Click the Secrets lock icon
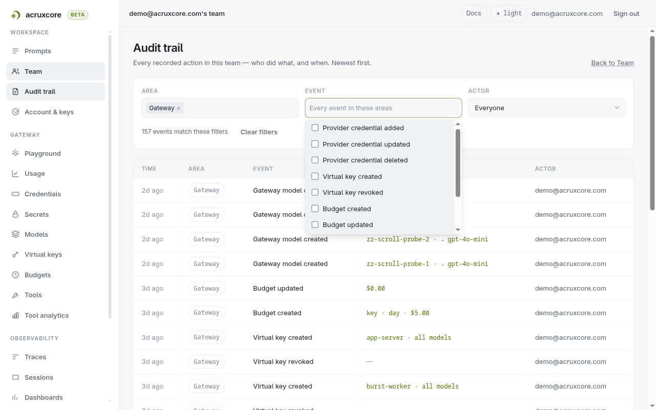 (15, 215)
